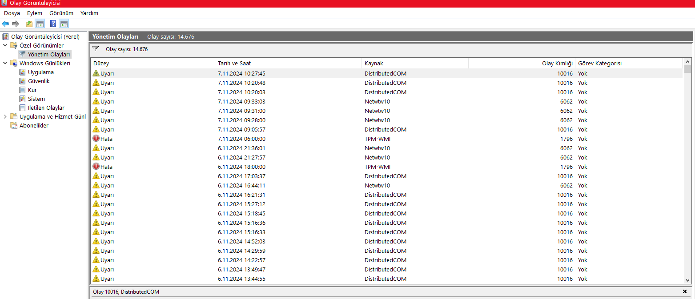Click the Uygulama ve Hizmet Günlükleri folder icon
This screenshot has width=695, height=299.
pos(14,116)
